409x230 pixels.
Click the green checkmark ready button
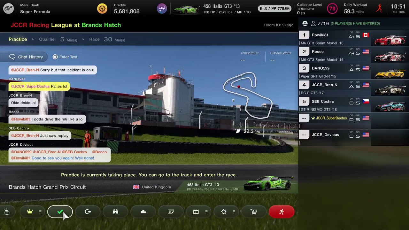[x=60, y=212]
